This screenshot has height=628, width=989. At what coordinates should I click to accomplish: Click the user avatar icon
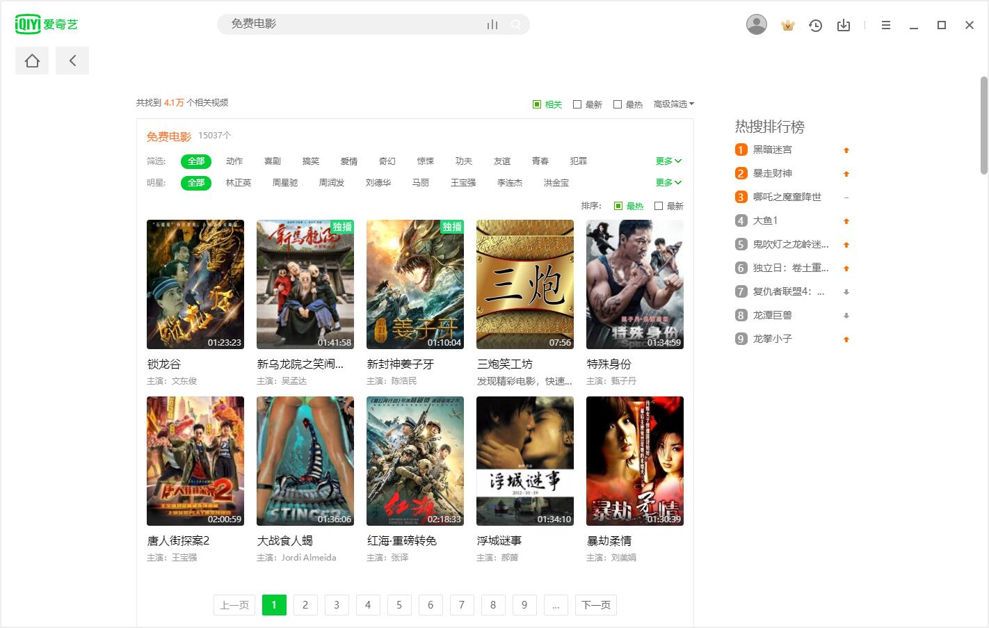[757, 24]
